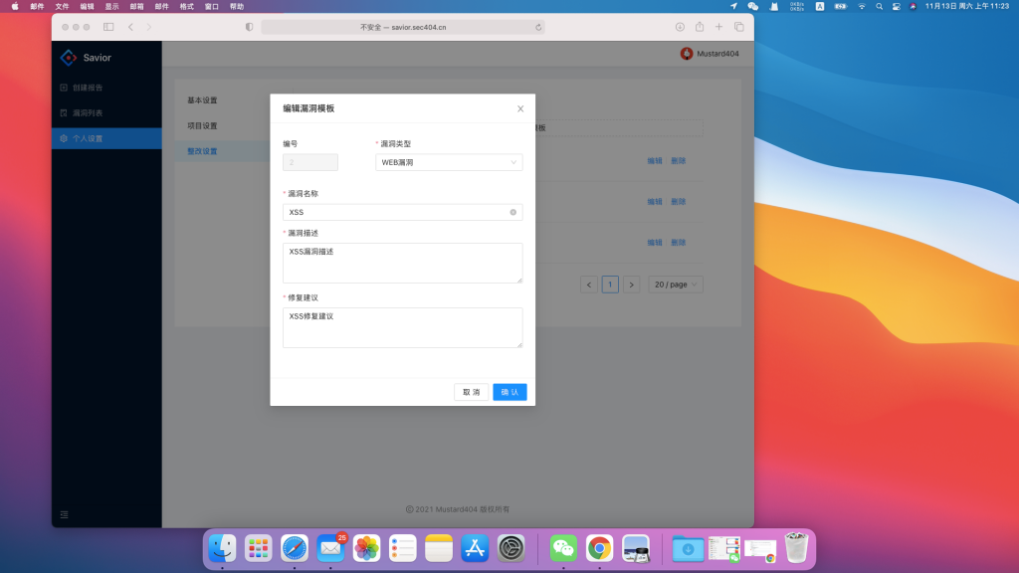The height and width of the screenshot is (573, 1019).
Task: Open a new Safari tab with the plus icon
Action: point(718,27)
